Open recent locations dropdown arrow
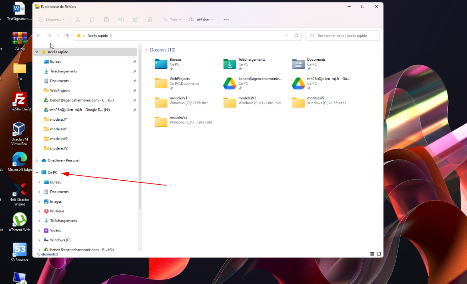 pyautogui.click(x=59, y=35)
